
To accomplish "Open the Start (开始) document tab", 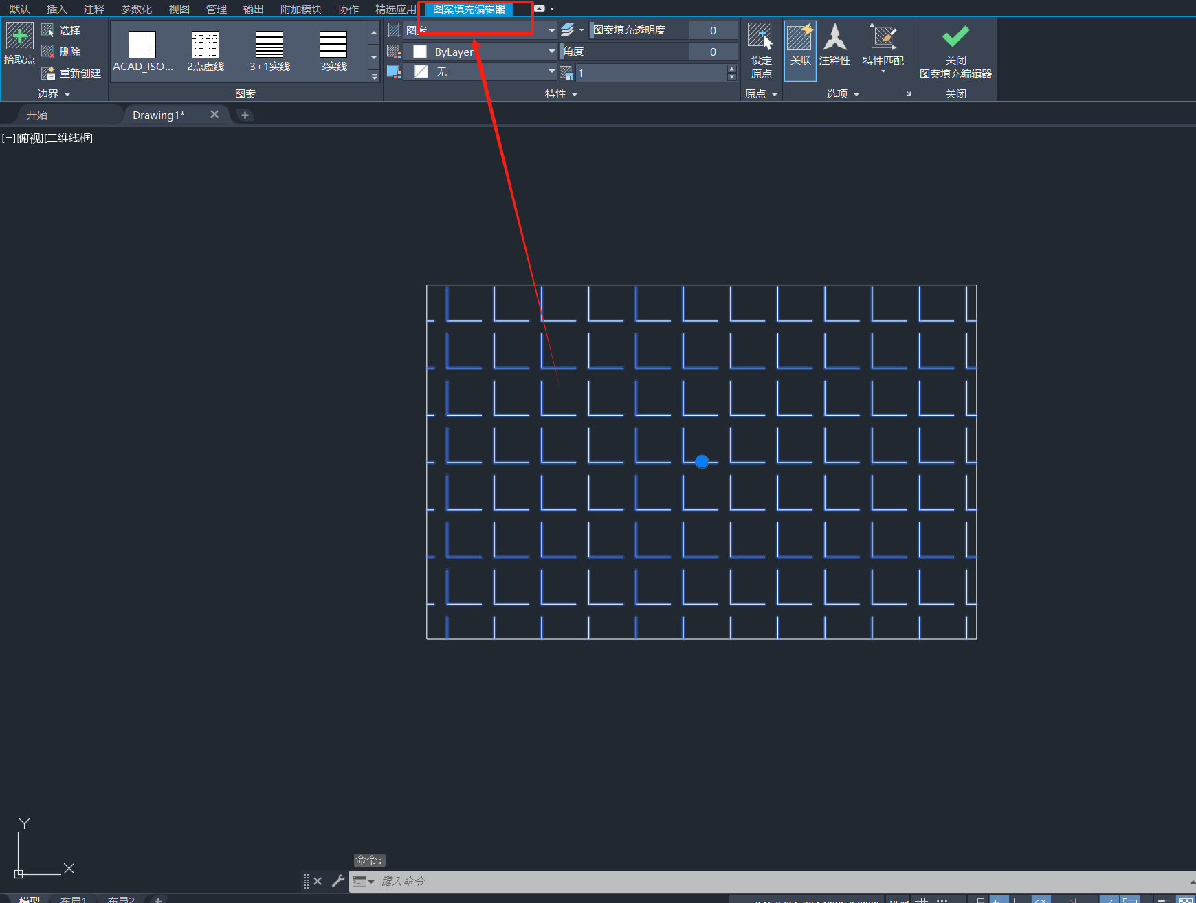I will coord(37,115).
